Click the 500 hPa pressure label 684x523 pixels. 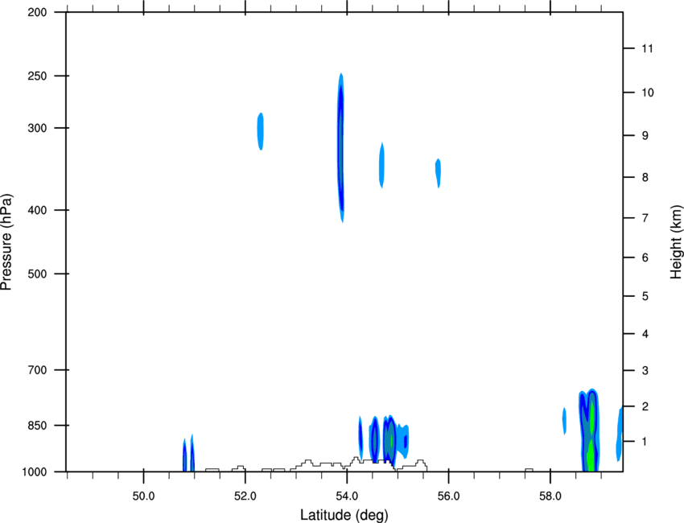tap(37, 274)
